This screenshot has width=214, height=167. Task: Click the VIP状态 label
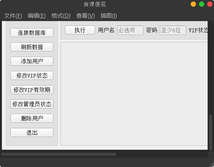click(x=198, y=30)
